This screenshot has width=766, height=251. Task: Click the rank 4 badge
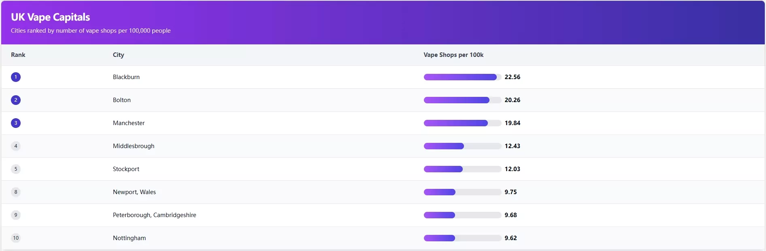pyautogui.click(x=16, y=146)
